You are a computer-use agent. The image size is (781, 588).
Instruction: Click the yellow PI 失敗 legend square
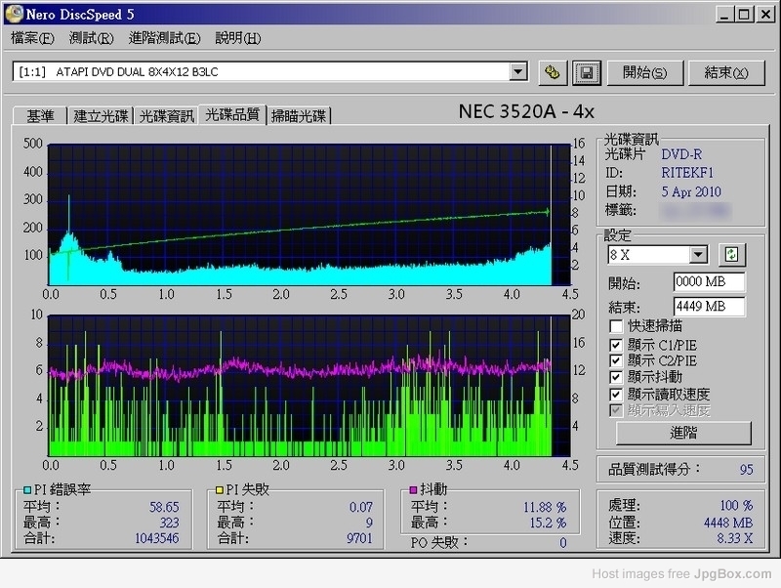(220, 488)
